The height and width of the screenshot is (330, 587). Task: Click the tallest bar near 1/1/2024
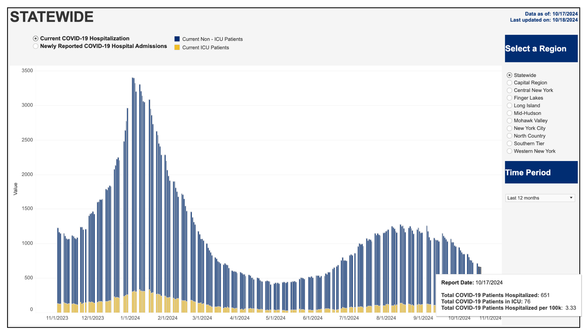133,183
